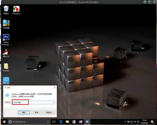Open Windows Store from the taskbar
157x125 pixels.
[x=74, y=122]
